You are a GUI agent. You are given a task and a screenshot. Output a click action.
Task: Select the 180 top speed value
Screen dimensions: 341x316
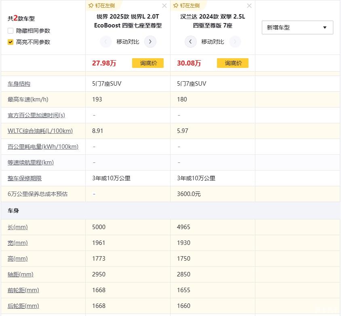coord(182,99)
